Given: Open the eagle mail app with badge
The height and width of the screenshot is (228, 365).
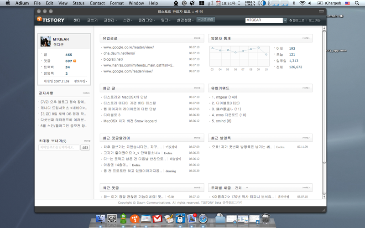Looking at the screenshot, I should [x=192, y=219].
